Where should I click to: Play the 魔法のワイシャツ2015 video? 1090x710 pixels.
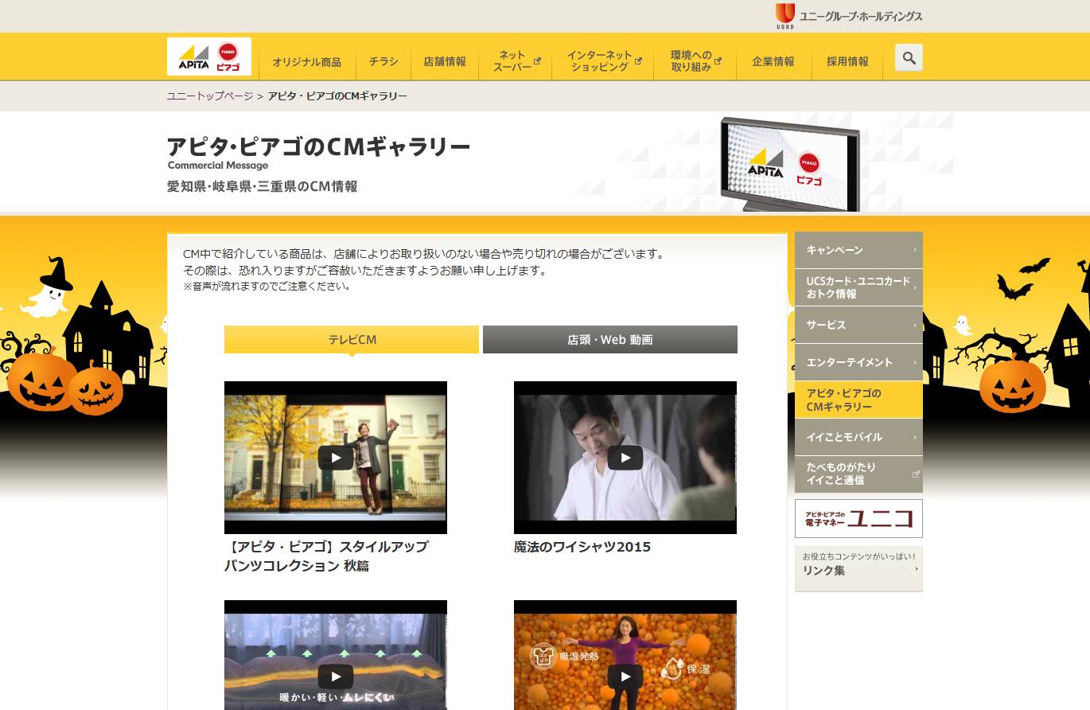[625, 458]
